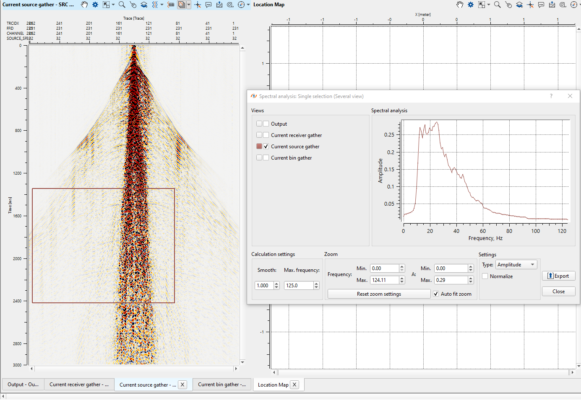581x400 pixels.
Task: Tick the Normalize checkbox
Action: coord(485,276)
